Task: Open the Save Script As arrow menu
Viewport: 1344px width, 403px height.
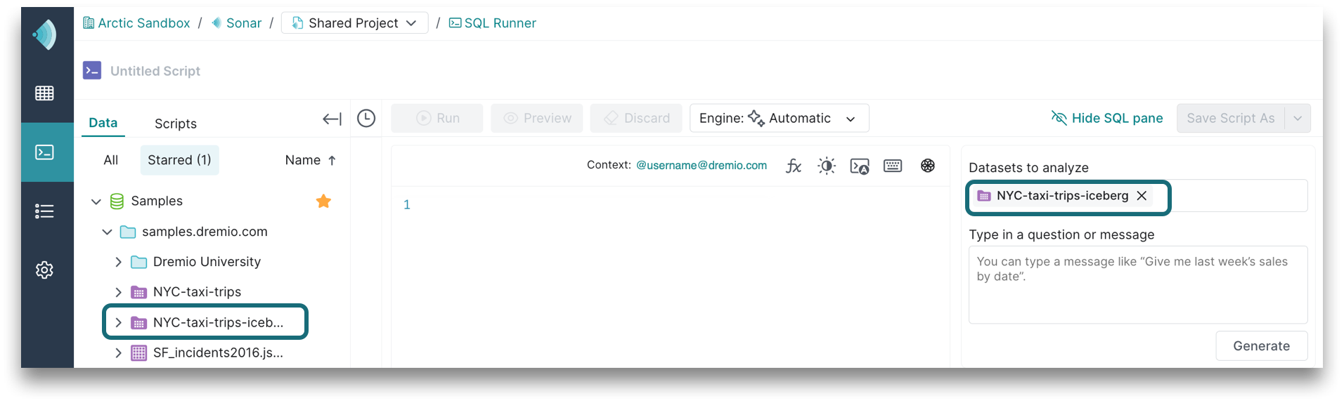Action: click(x=1298, y=118)
